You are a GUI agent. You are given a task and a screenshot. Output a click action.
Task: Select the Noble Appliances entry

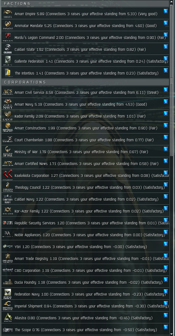pos(85,234)
